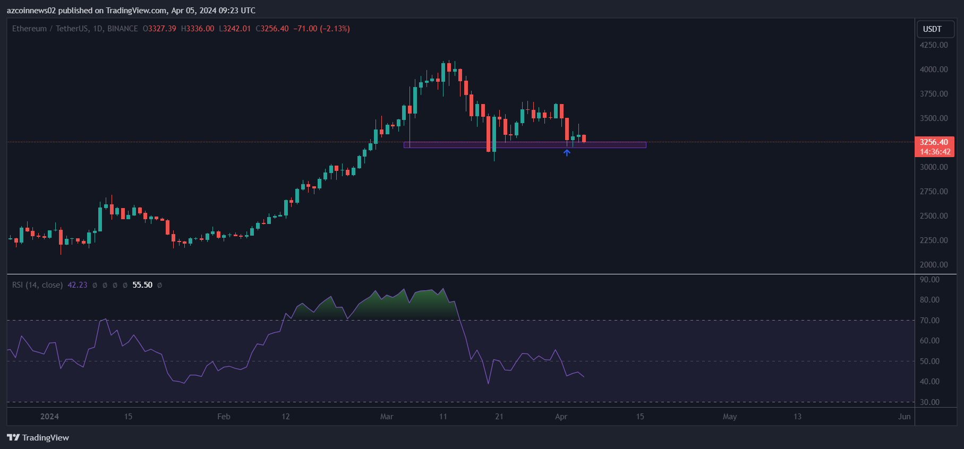
Task: Click the bar countdown timer 14:36:42
Action: pyautogui.click(x=934, y=152)
